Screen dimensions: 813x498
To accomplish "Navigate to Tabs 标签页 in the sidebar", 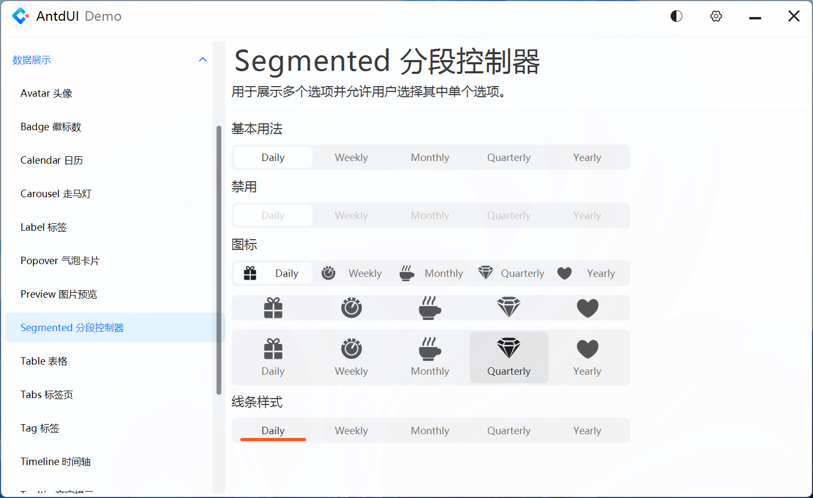I will (46, 394).
